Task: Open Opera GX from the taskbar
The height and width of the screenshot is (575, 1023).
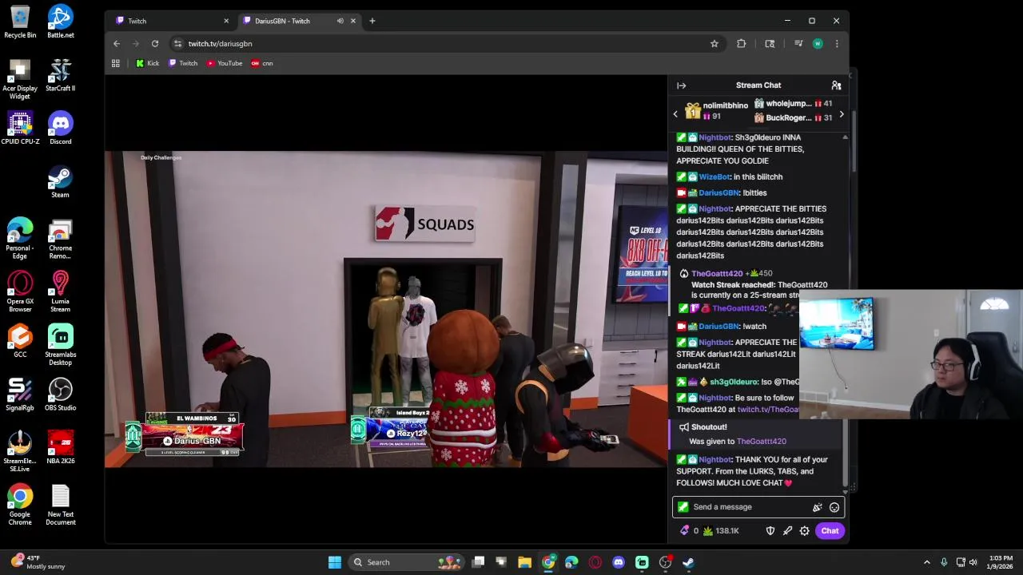Action: 595,562
